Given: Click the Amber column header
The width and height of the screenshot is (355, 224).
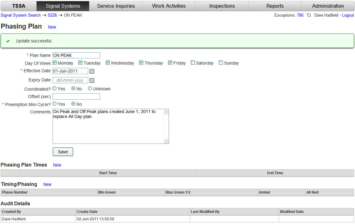Looking at the screenshot, I should (282, 192).
